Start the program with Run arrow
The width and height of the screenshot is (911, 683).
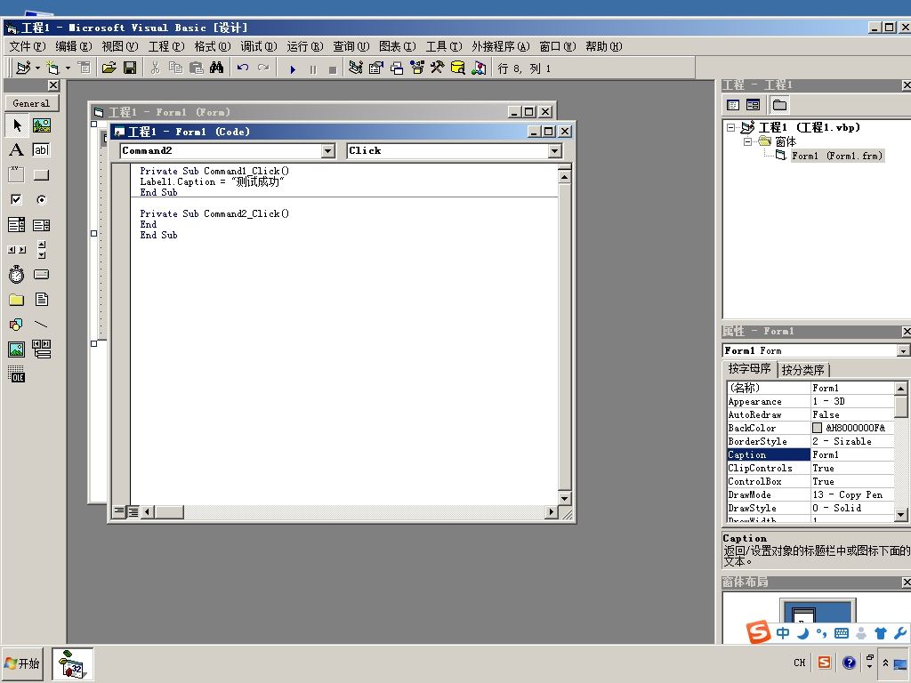[x=293, y=69]
